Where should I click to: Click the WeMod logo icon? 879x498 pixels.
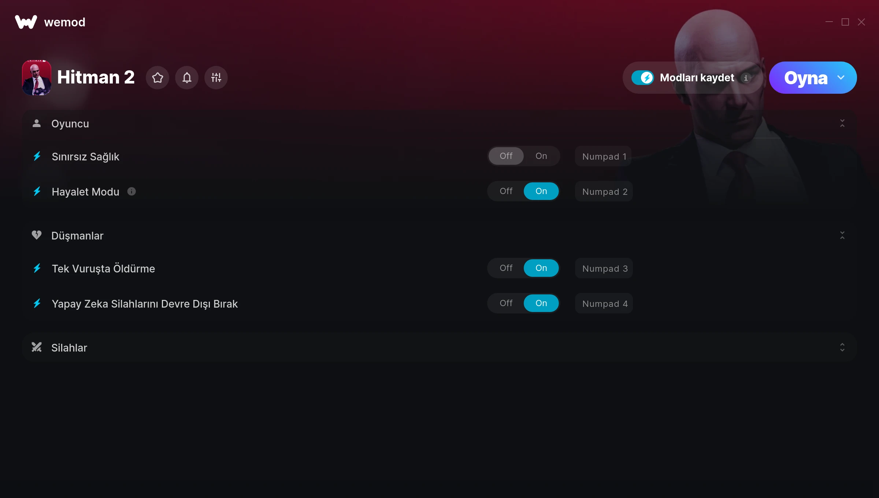pyautogui.click(x=26, y=22)
